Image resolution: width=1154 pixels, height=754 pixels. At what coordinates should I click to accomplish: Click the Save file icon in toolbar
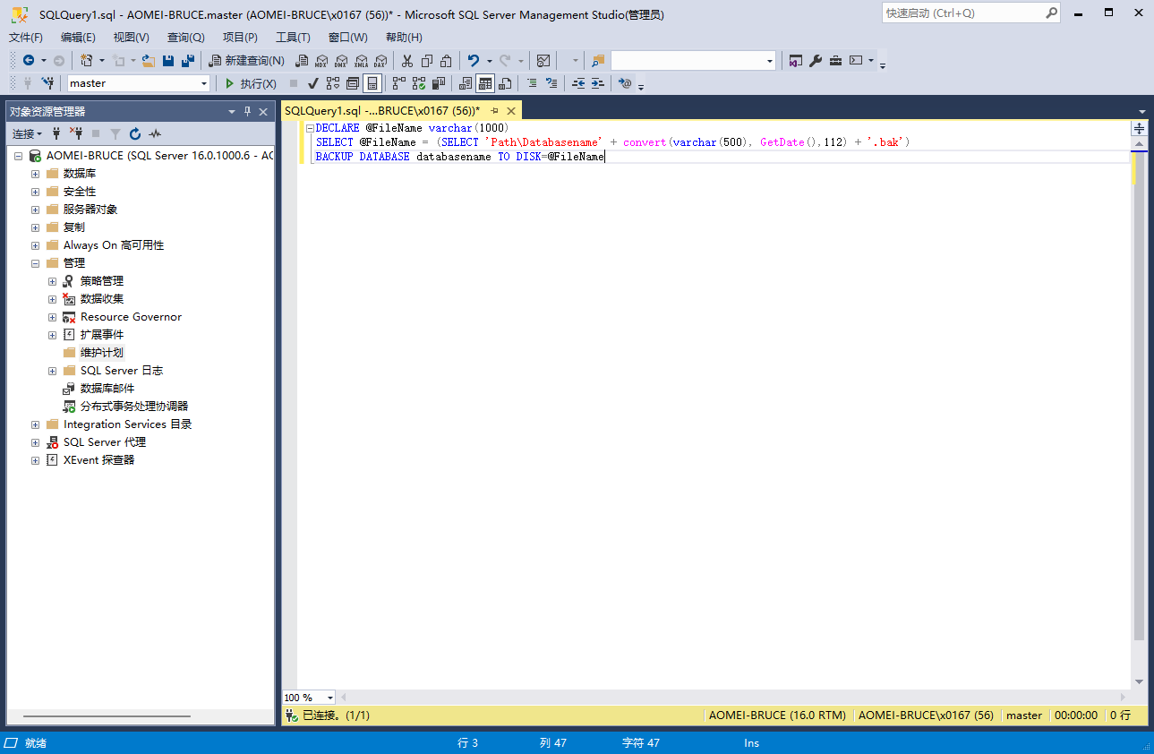pyautogui.click(x=168, y=61)
